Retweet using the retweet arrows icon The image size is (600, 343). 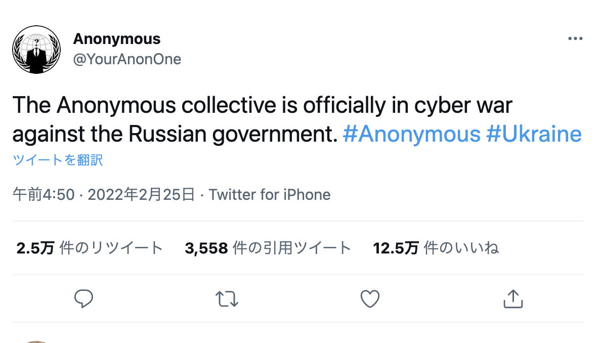227,299
